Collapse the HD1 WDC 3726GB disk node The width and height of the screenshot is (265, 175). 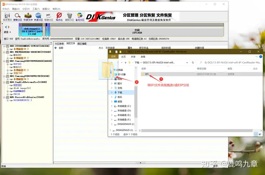click(4, 52)
